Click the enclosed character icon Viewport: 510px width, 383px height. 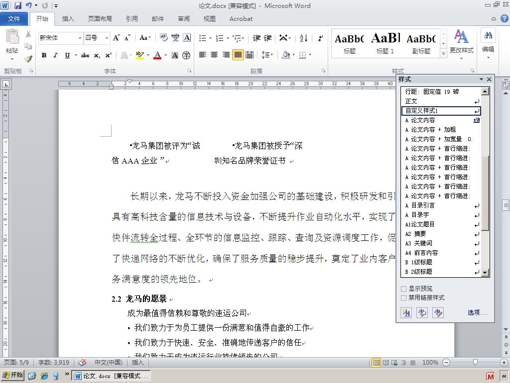(186, 55)
